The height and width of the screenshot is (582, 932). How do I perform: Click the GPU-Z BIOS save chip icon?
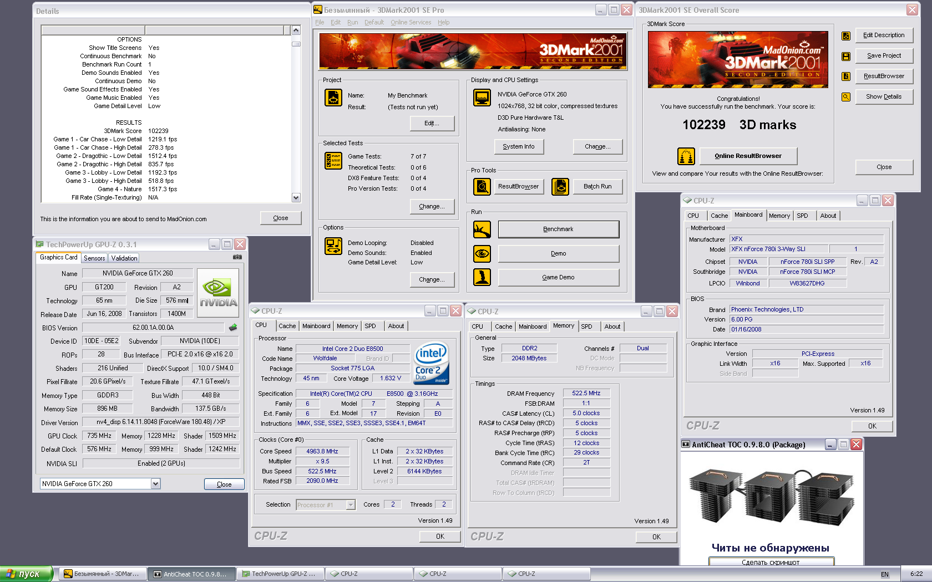click(x=233, y=328)
